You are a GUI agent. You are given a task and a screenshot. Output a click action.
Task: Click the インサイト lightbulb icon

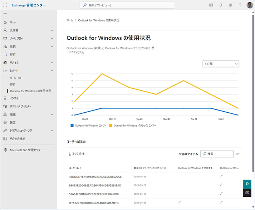5,98
